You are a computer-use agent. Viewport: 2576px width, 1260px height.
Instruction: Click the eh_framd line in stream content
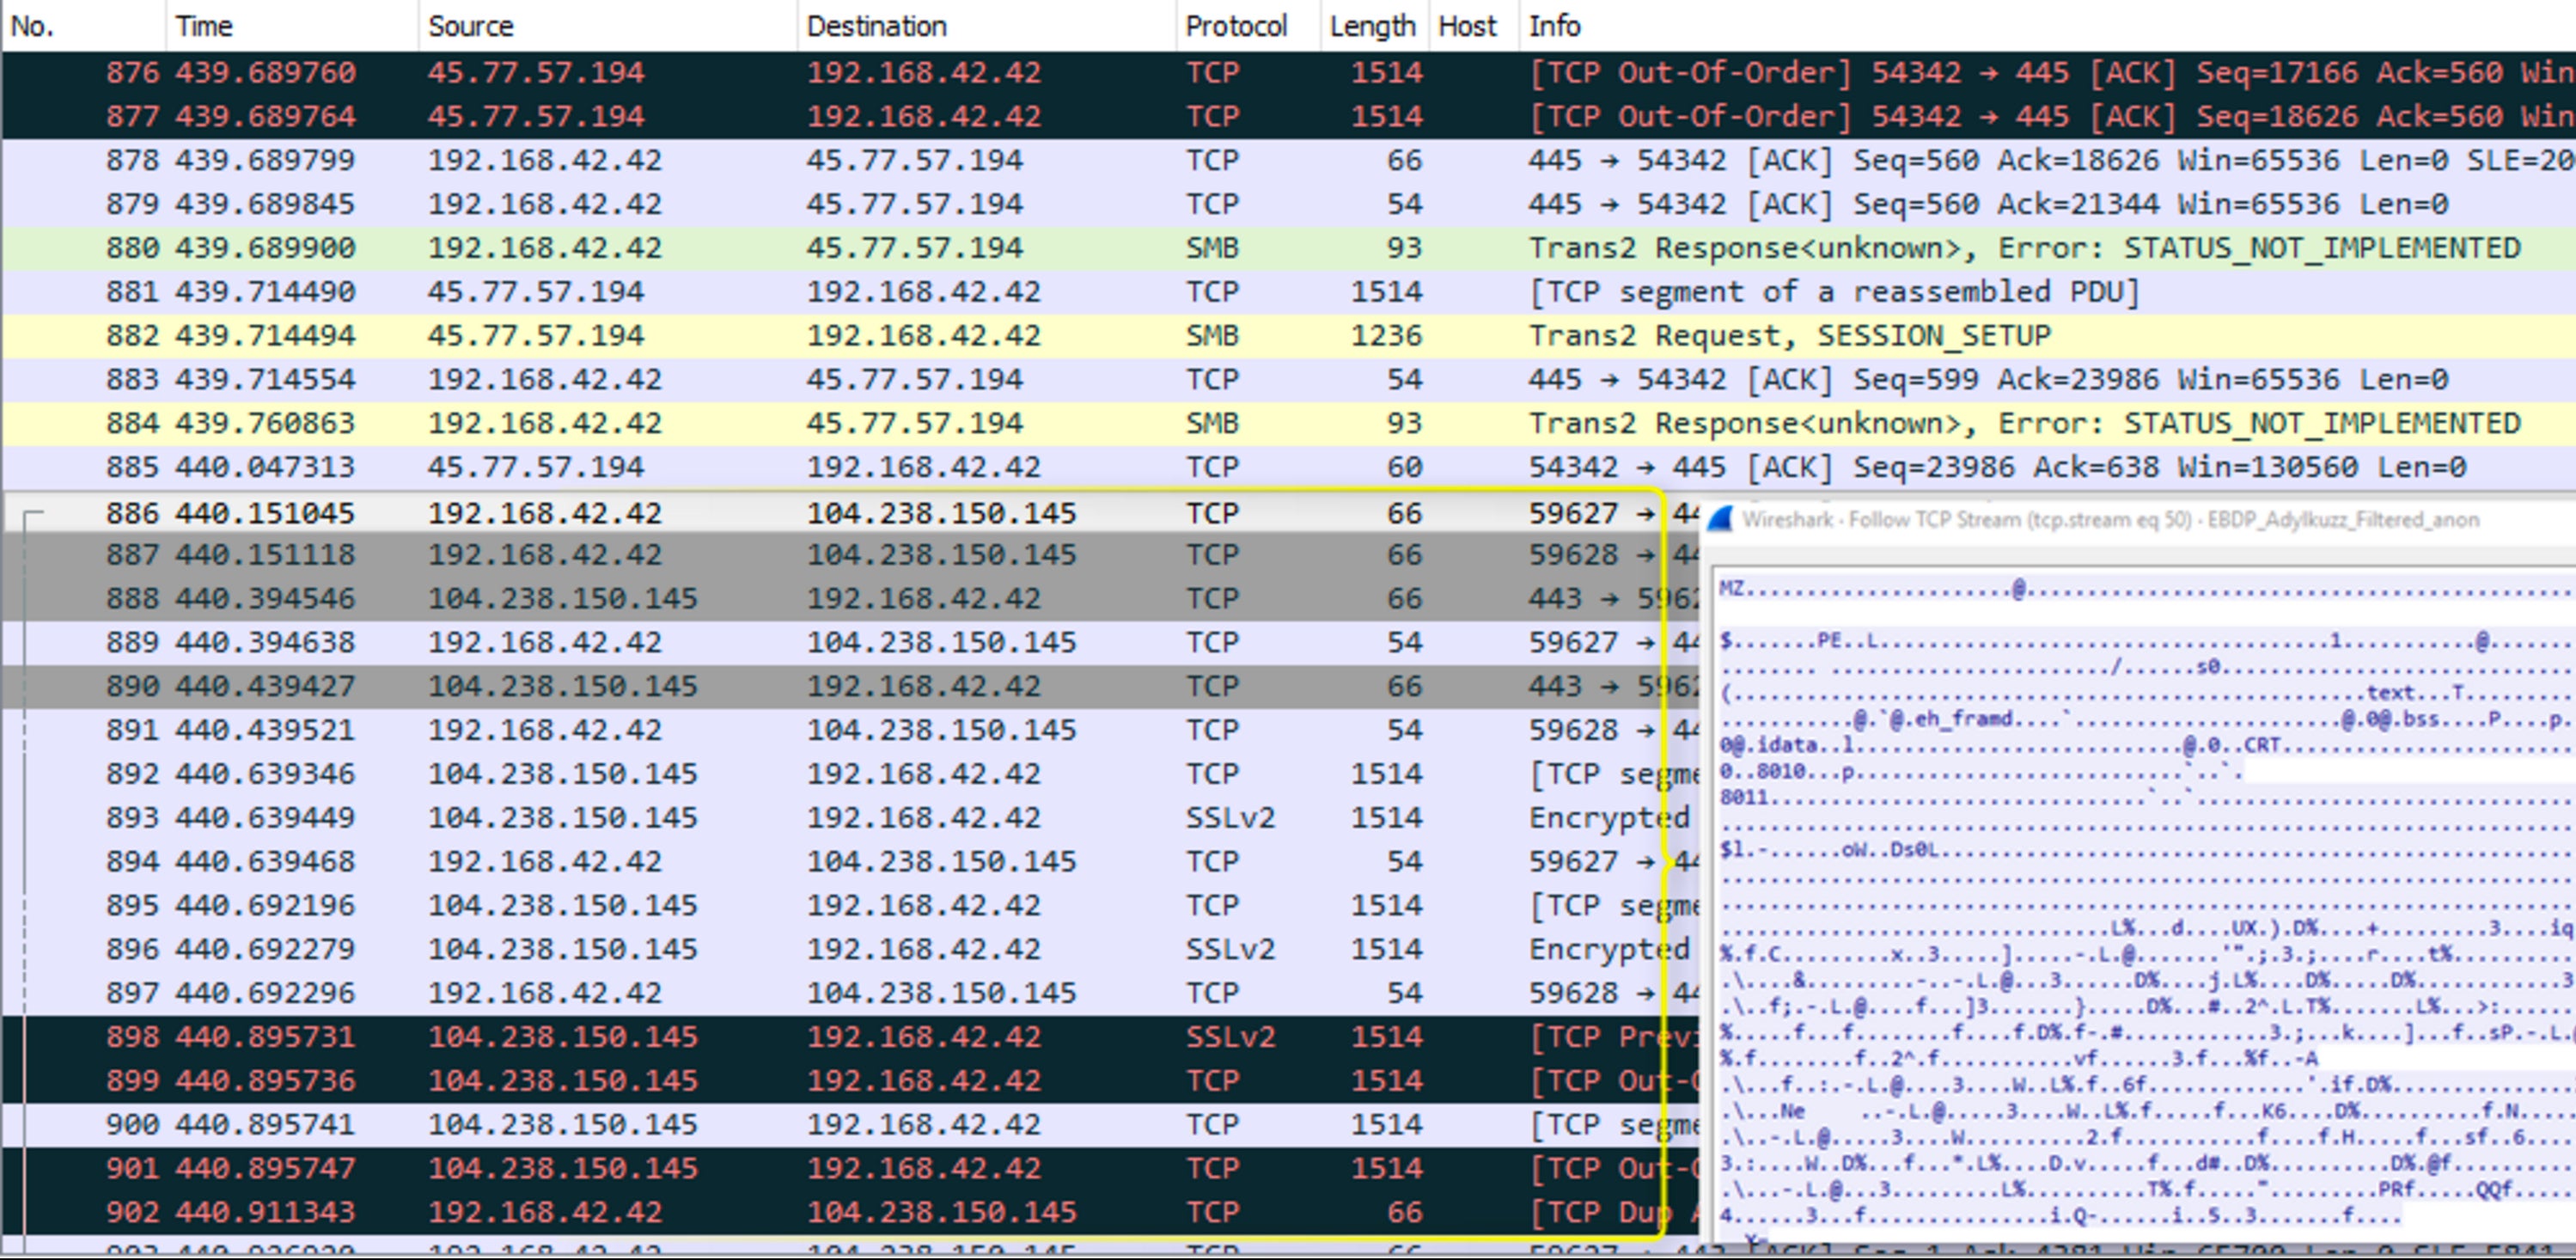(2147, 719)
